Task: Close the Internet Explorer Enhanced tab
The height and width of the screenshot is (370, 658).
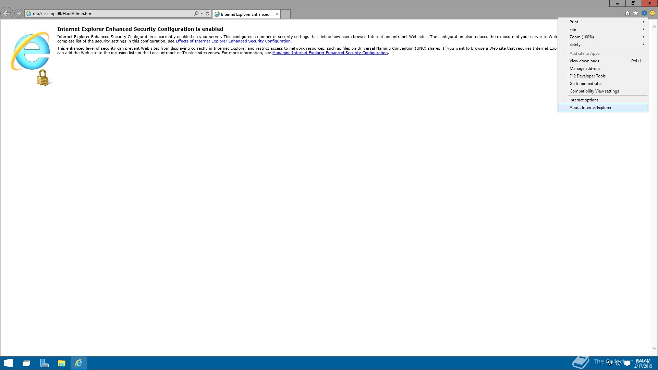Action: point(277,14)
